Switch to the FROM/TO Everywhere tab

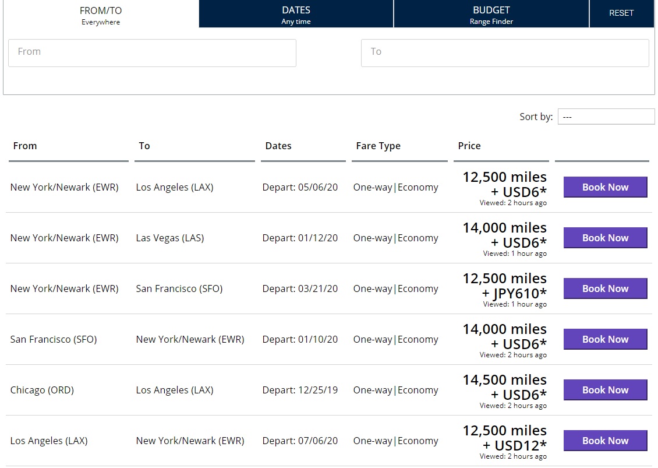tap(100, 15)
